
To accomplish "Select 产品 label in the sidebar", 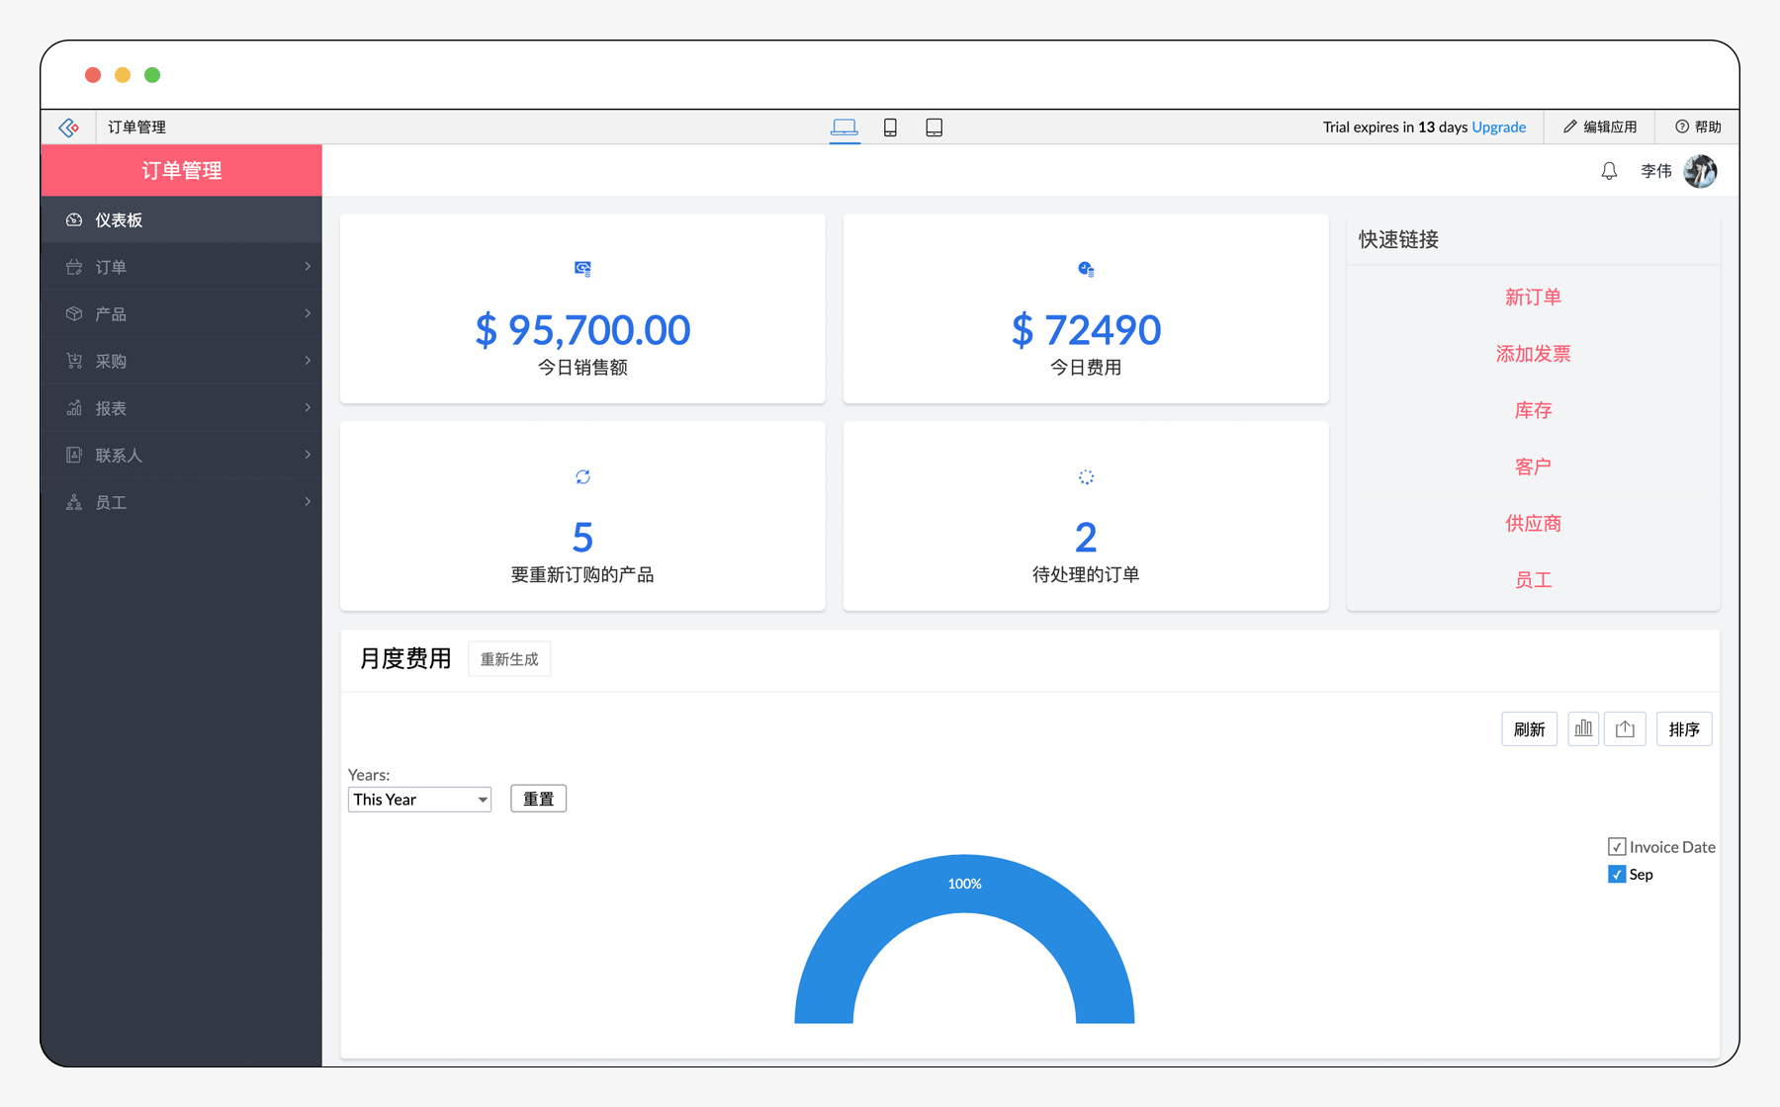I will click(111, 313).
